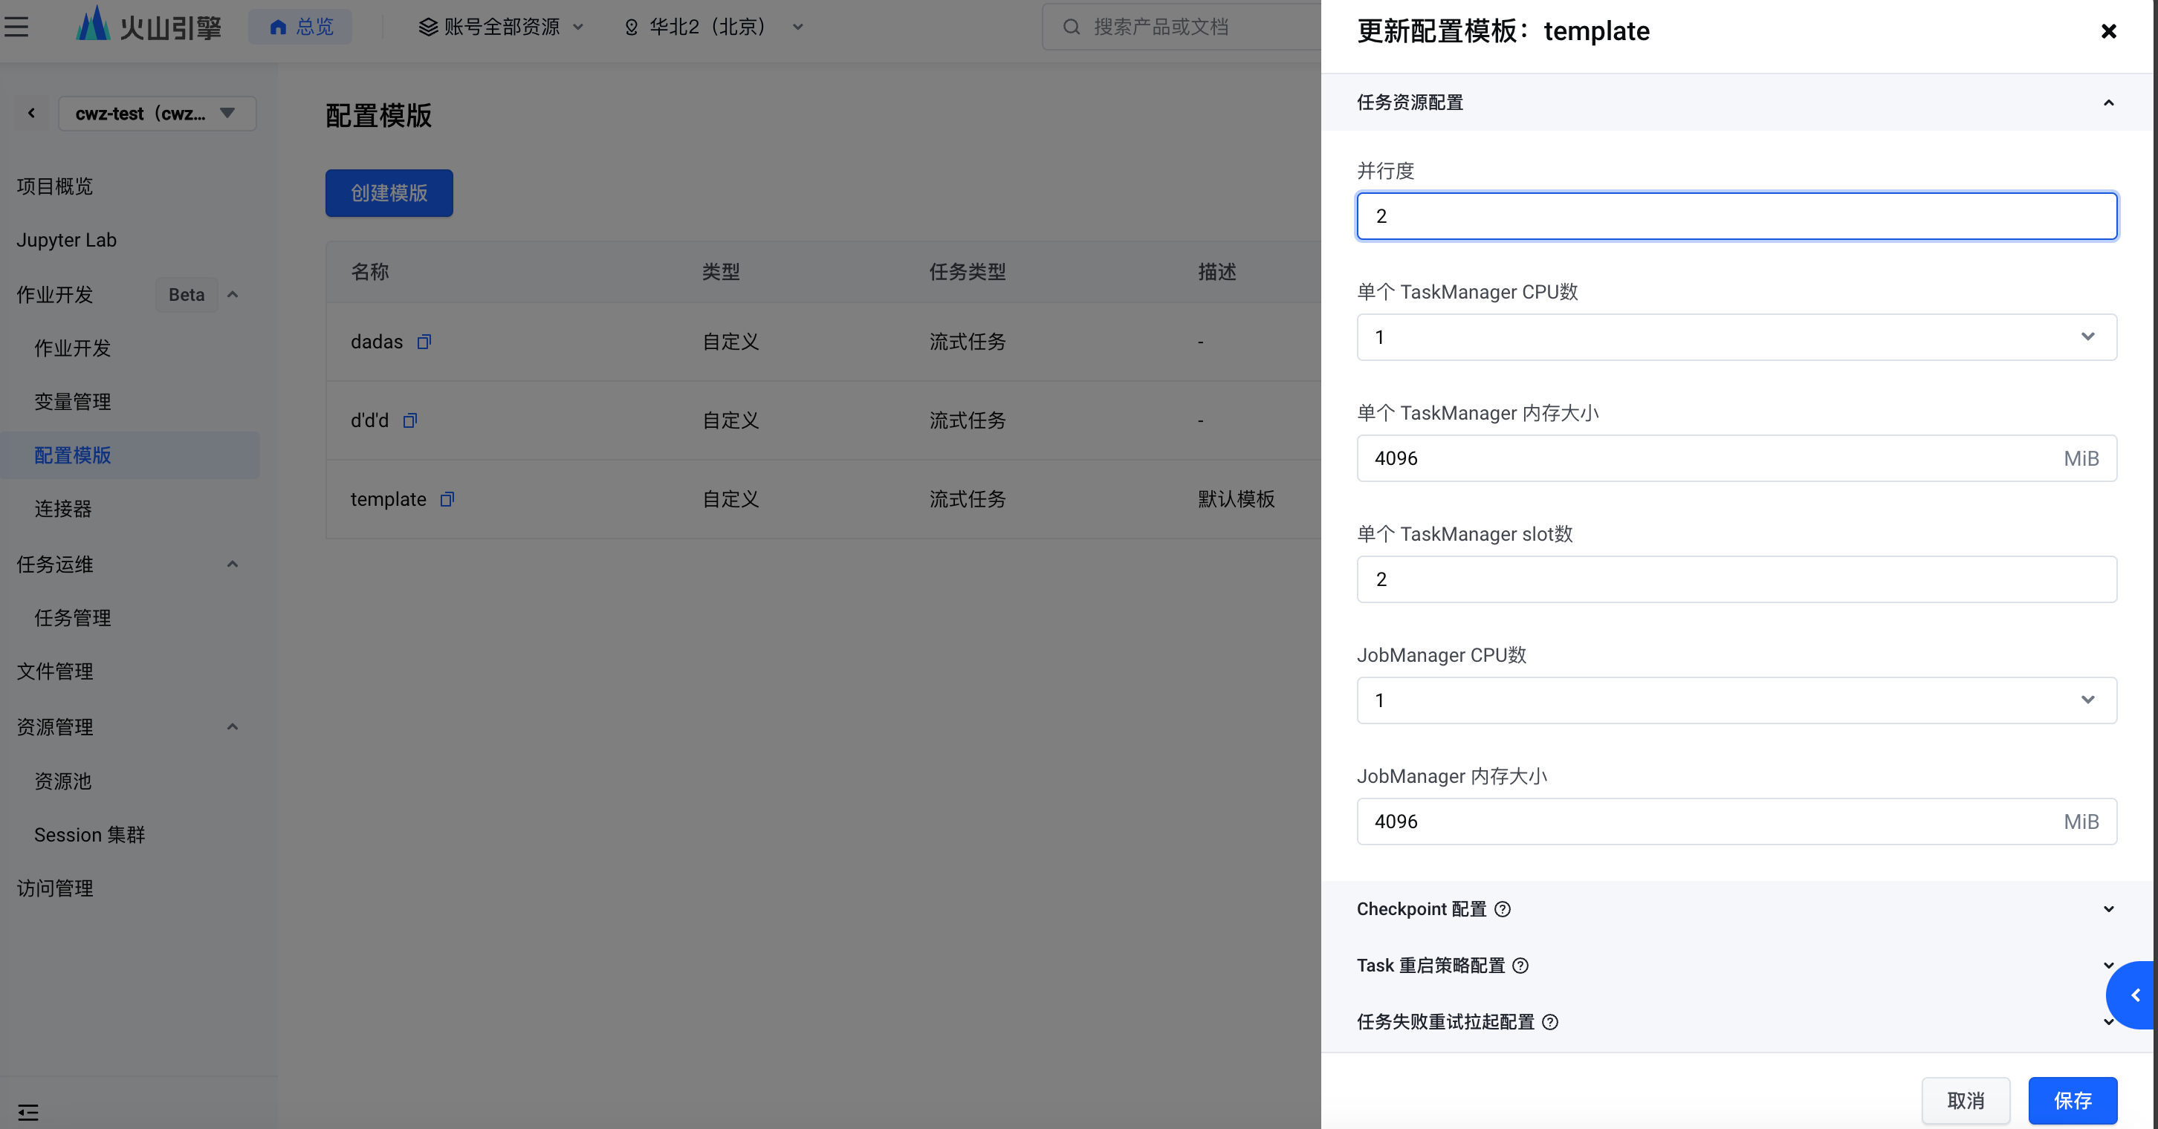
Task: Go back with the project back arrow
Action: [x=32, y=113]
